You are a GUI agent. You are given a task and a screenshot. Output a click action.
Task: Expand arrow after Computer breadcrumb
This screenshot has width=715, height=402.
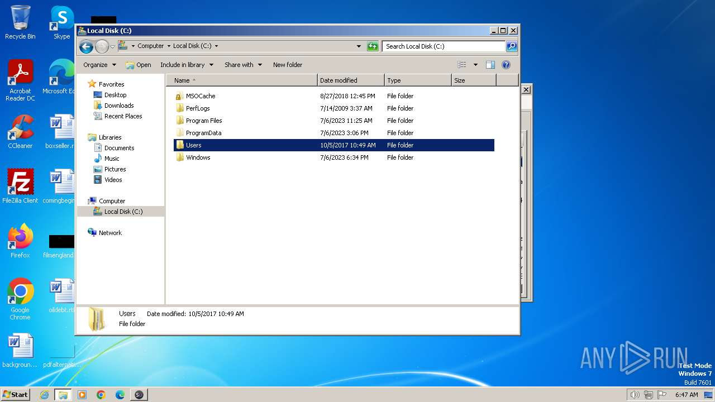click(x=169, y=46)
